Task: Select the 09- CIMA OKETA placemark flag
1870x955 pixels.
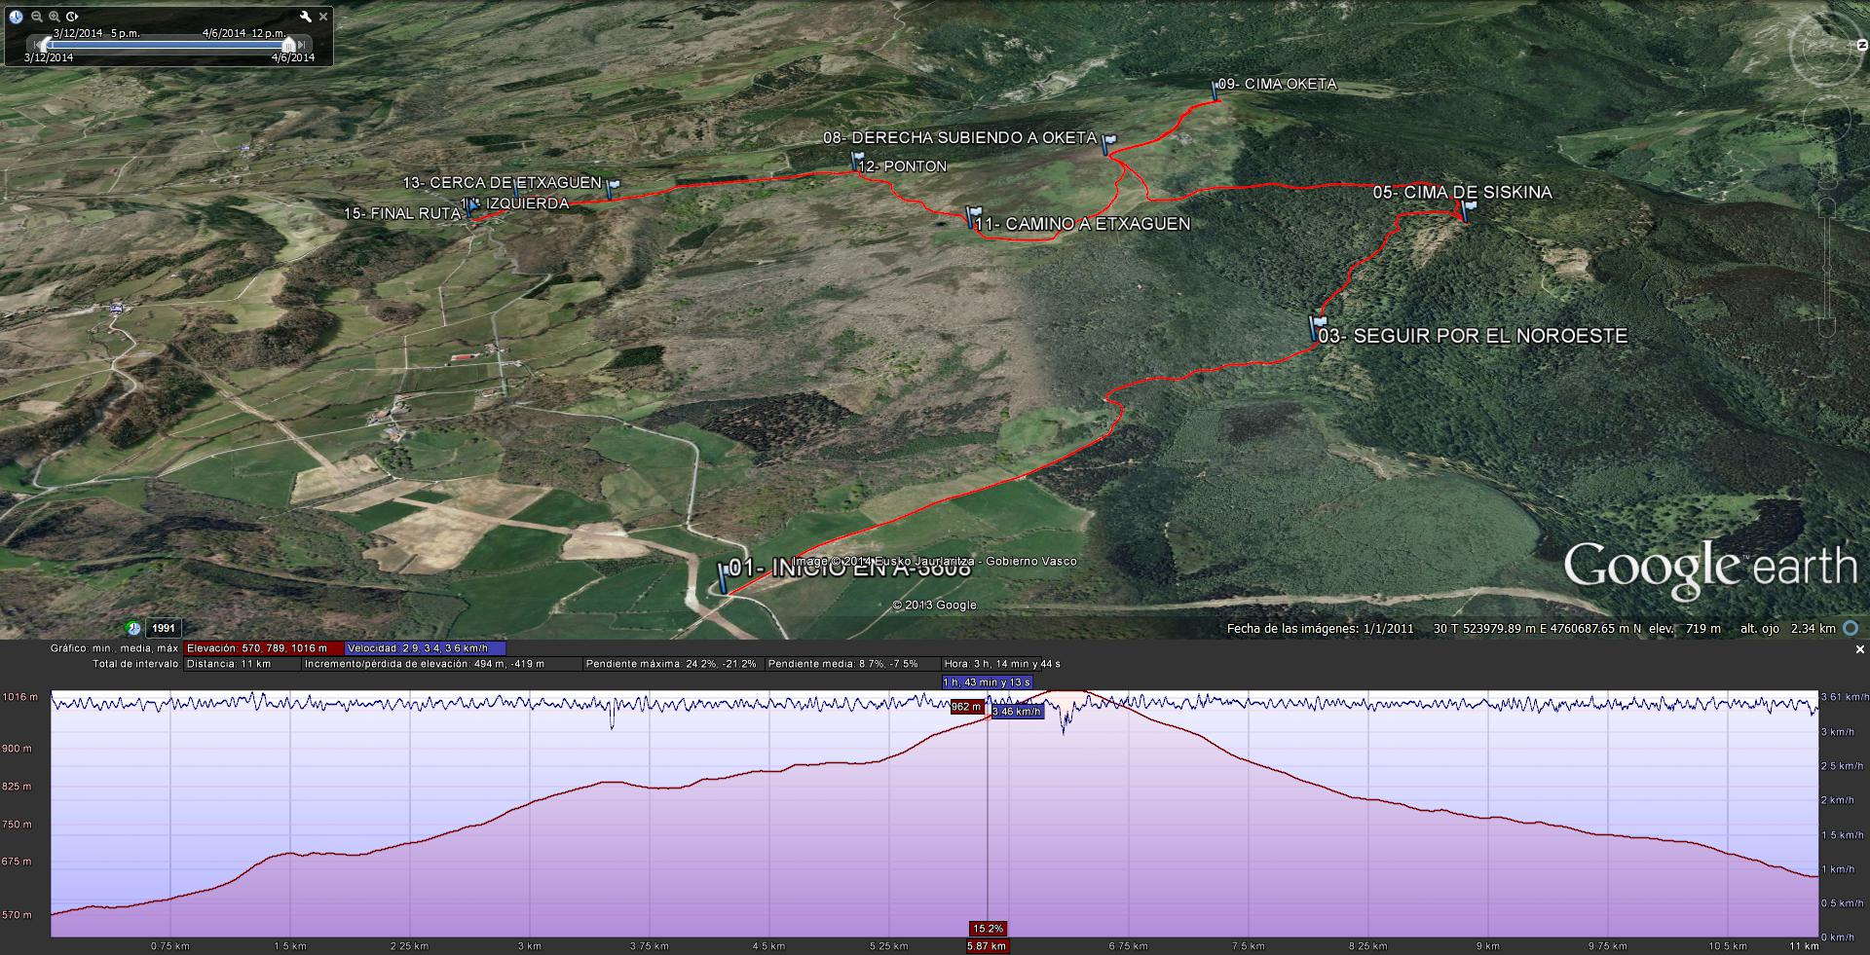Action: pyautogui.click(x=1215, y=90)
